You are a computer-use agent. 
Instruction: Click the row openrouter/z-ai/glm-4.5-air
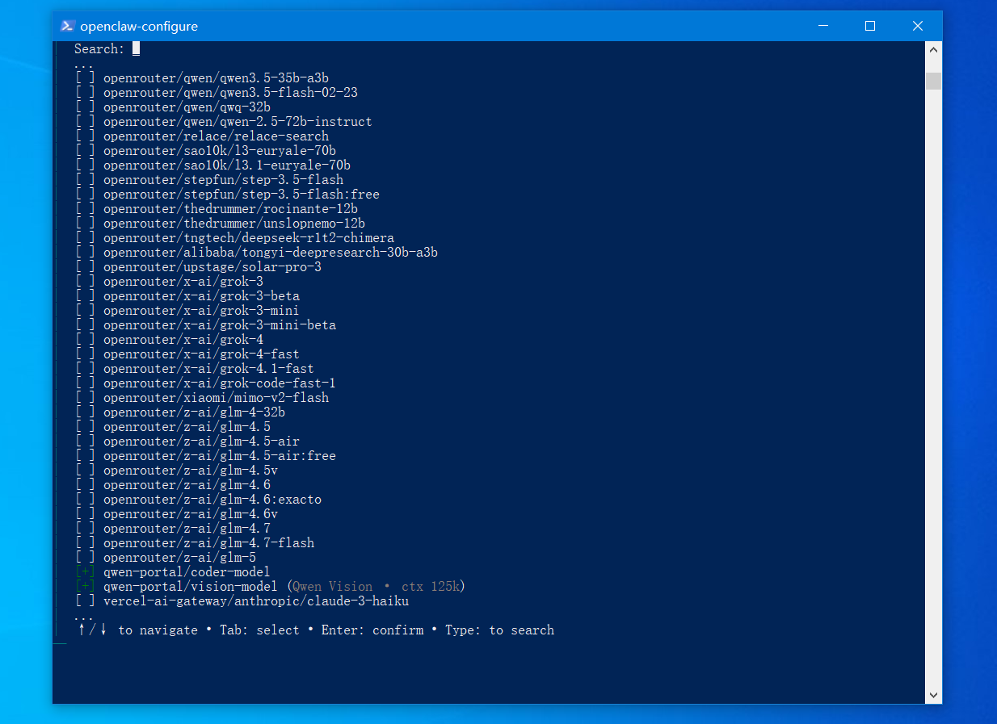click(187, 442)
